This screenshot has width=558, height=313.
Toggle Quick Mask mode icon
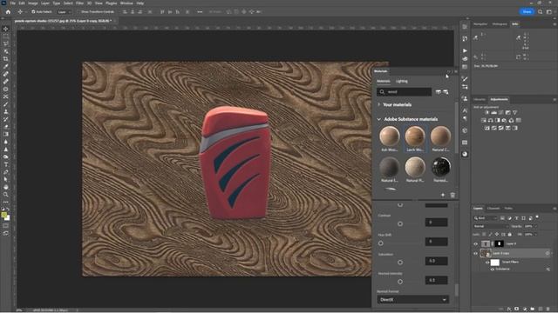tap(6, 226)
